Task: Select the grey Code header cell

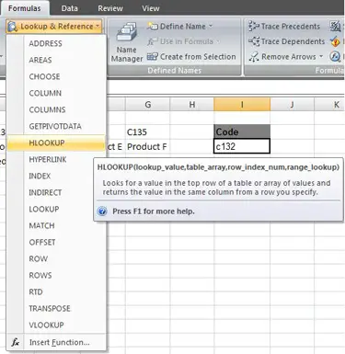Action: pos(242,131)
